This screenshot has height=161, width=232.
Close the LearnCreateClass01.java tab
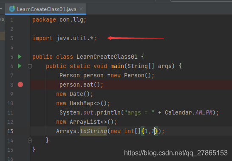(x=81, y=9)
